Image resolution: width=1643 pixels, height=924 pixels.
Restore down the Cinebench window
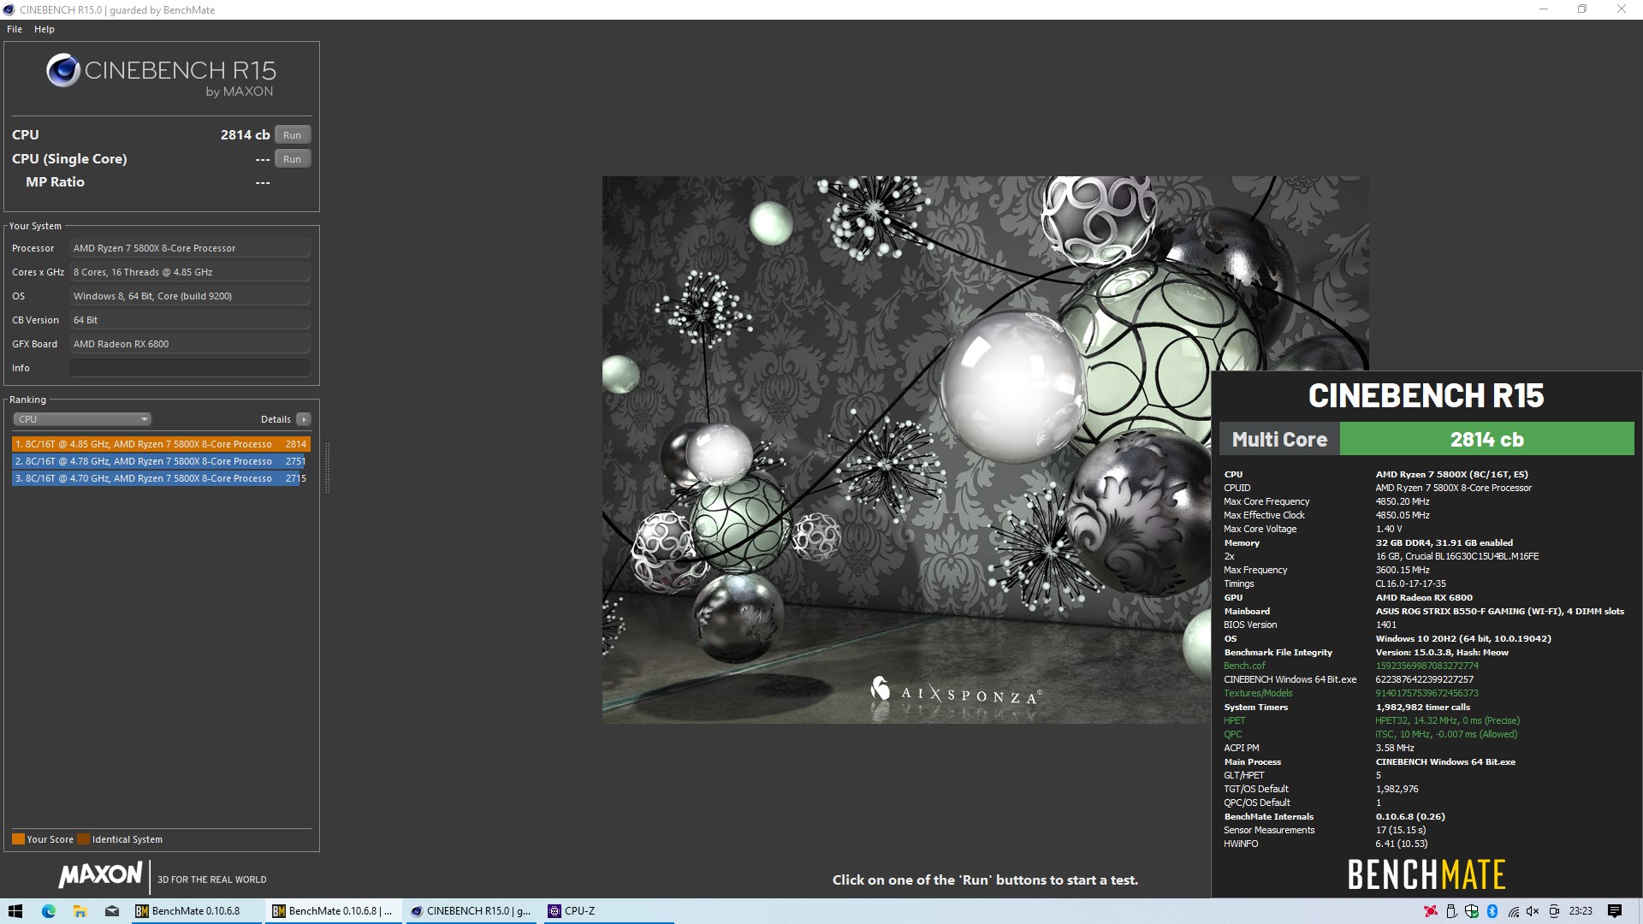pyautogui.click(x=1582, y=9)
